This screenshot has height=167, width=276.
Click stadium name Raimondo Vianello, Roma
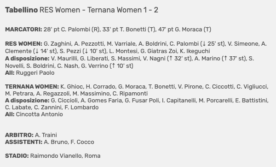(65, 156)
